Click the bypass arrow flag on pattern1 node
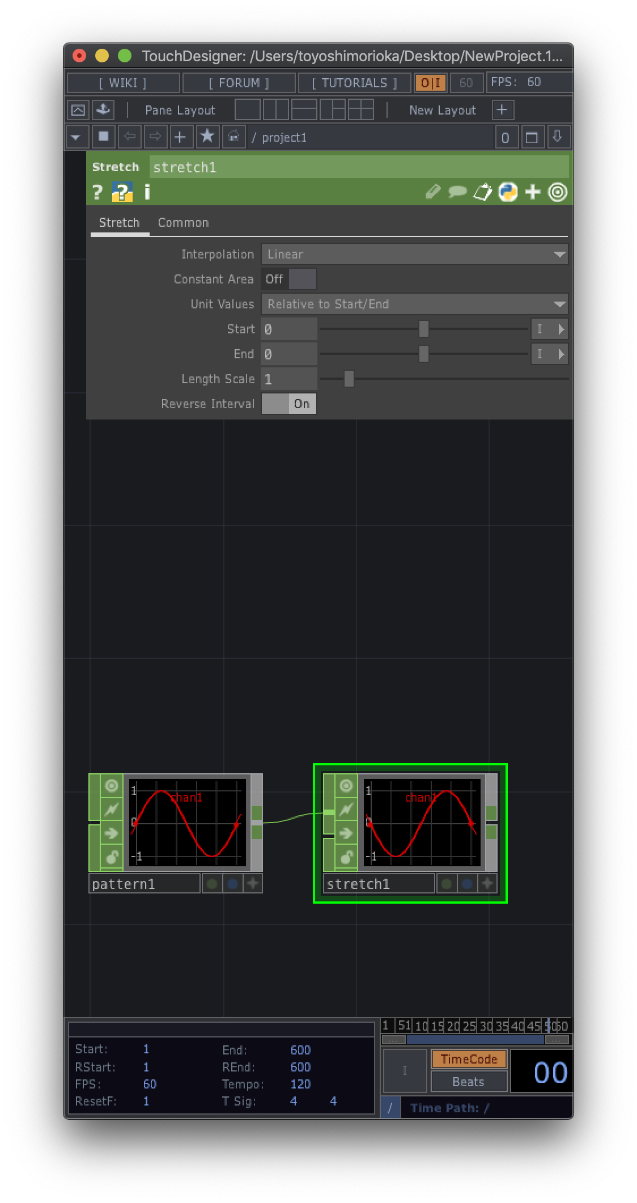 tap(112, 833)
